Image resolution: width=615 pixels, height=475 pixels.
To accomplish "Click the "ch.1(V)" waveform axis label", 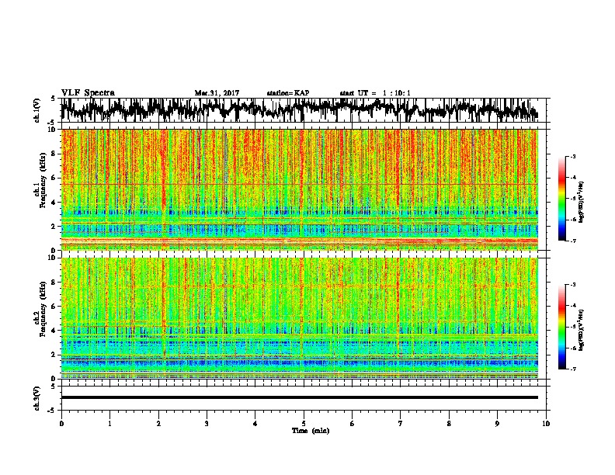I will [x=37, y=110].
